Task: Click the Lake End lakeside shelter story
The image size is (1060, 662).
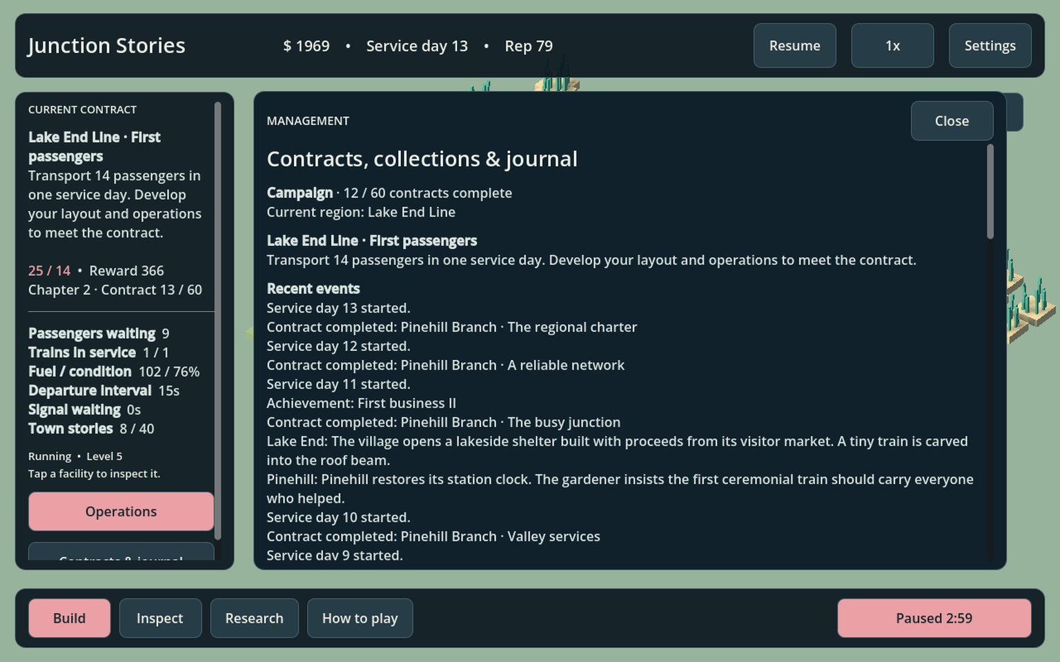Action: [x=618, y=450]
